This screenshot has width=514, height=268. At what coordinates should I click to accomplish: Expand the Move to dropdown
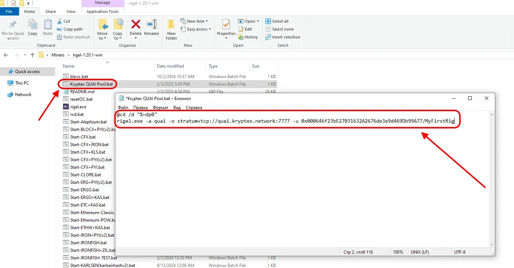click(x=102, y=38)
